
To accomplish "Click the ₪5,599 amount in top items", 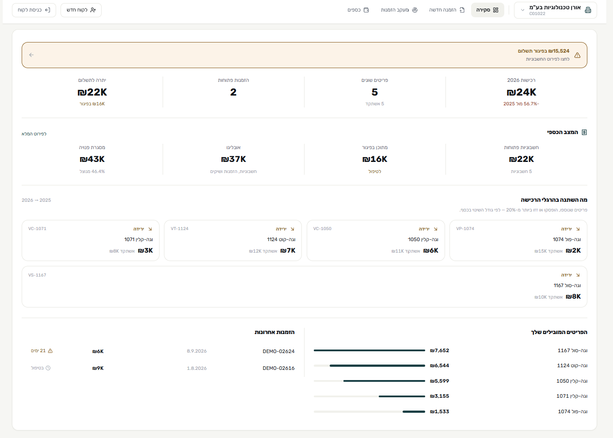I will (439, 381).
